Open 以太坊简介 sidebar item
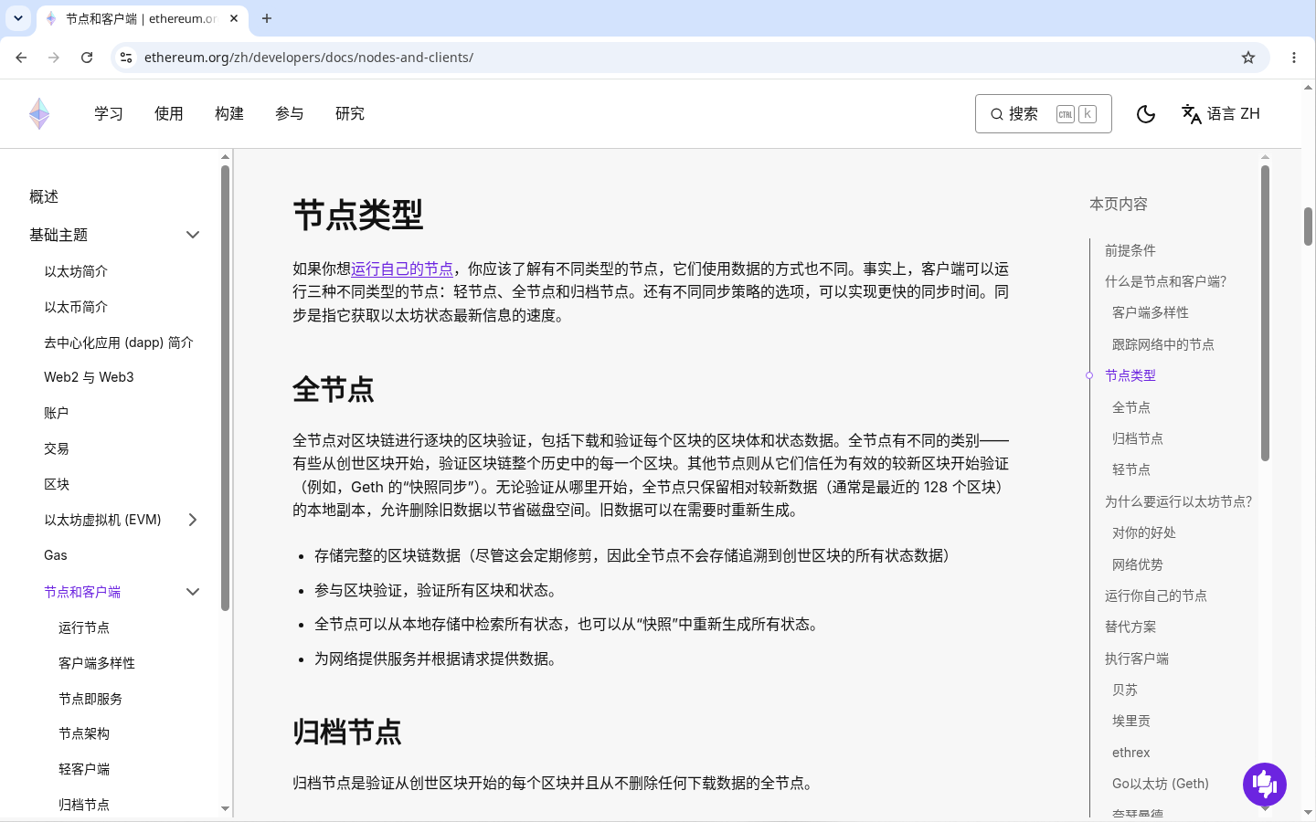The width and height of the screenshot is (1316, 822). click(x=76, y=271)
